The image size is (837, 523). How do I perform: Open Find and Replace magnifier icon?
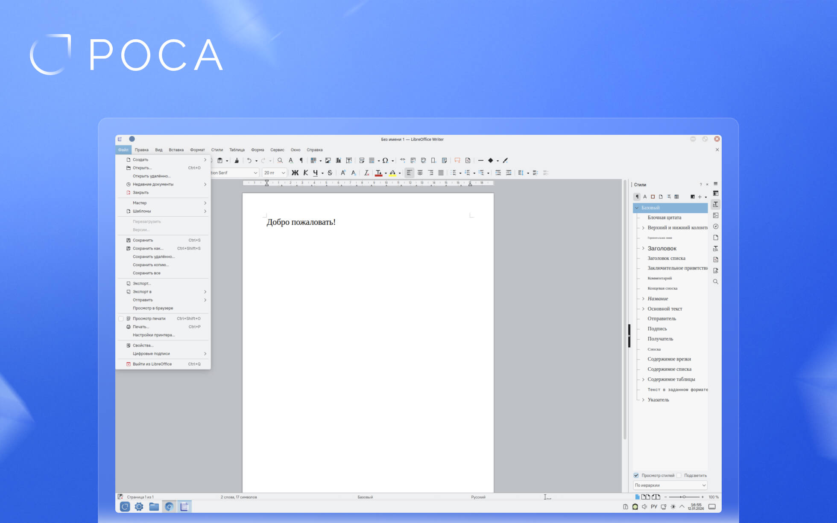pos(280,160)
